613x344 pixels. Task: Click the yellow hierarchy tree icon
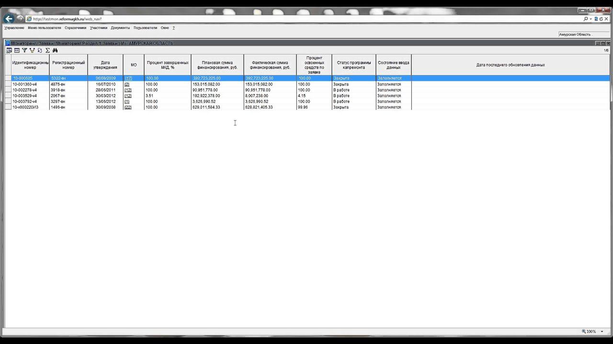click(32, 50)
